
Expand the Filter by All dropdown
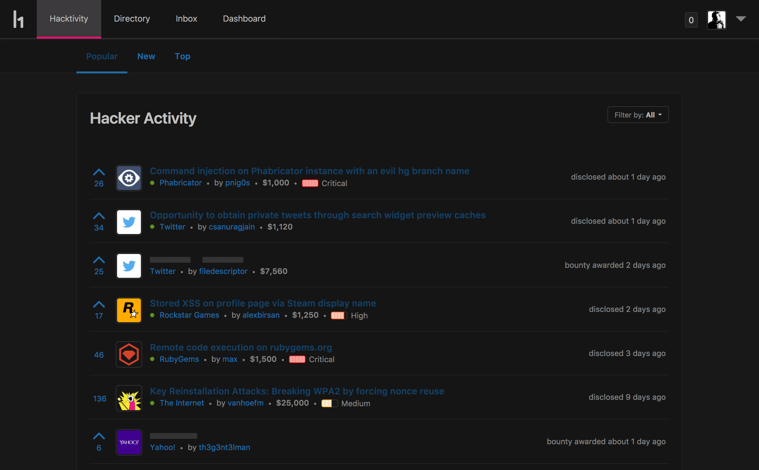pos(638,115)
